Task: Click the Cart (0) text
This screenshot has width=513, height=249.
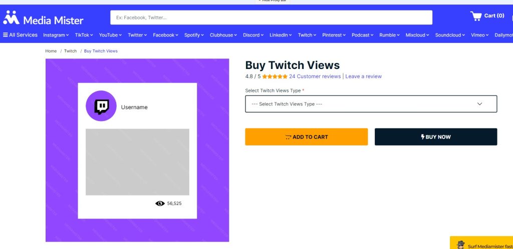Action: (494, 15)
